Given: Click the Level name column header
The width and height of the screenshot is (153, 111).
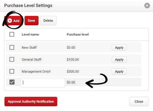Looking at the screenshot, I should [x=30, y=34].
